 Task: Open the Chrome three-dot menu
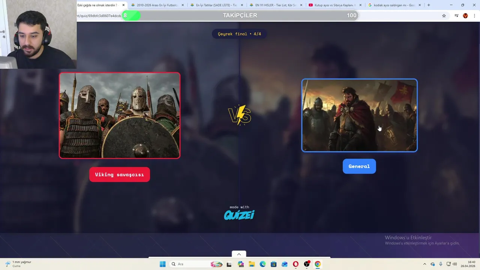tap(474, 16)
